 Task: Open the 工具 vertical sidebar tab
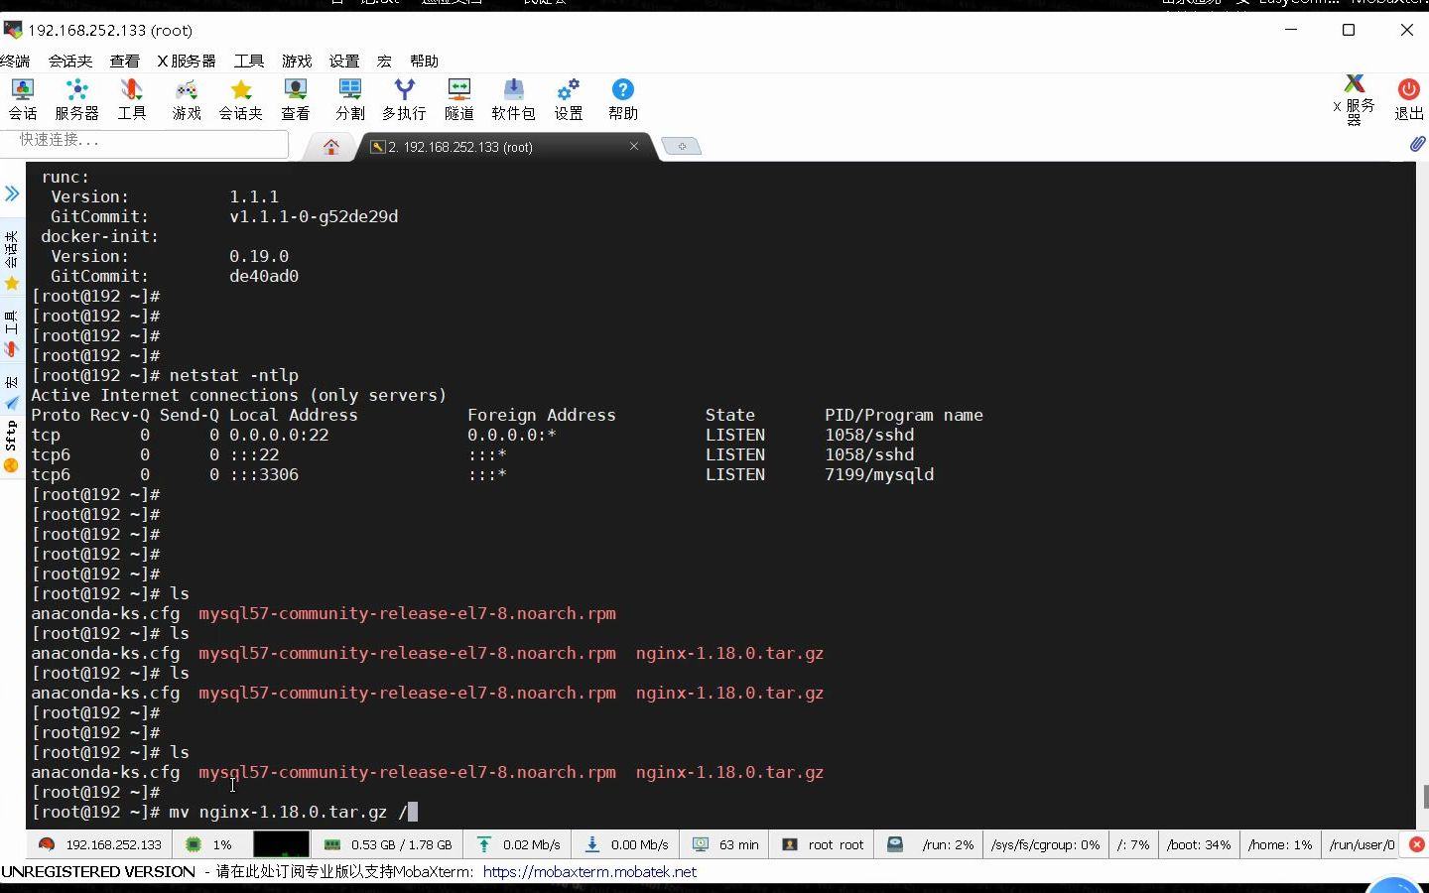(x=12, y=333)
